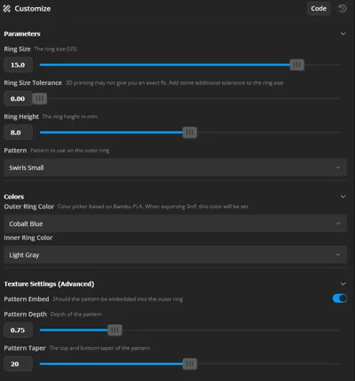Click the Ring Size value field 15.0
The image size is (355, 381).
[x=18, y=65]
